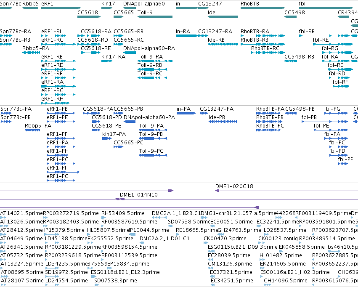Select the CG5498 gene label
Viewport: 358px width, 287px height.
point(294,12)
